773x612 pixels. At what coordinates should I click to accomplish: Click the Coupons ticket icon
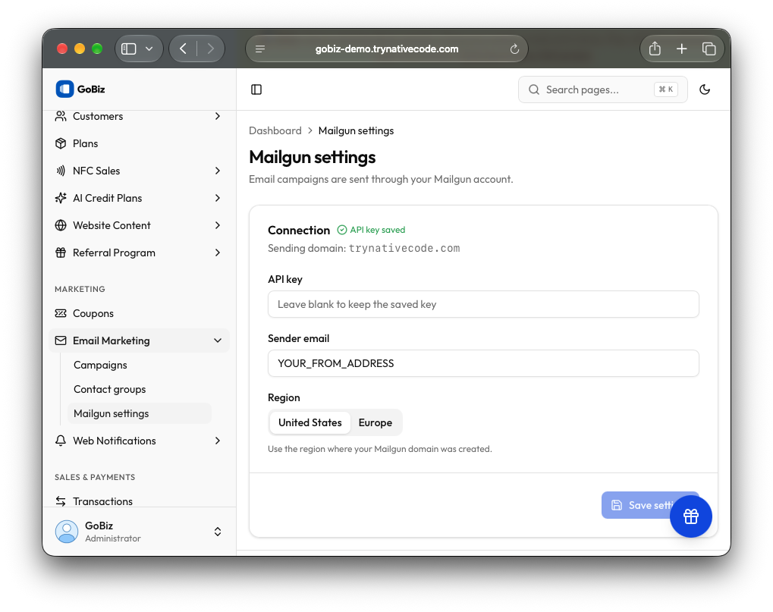61,313
